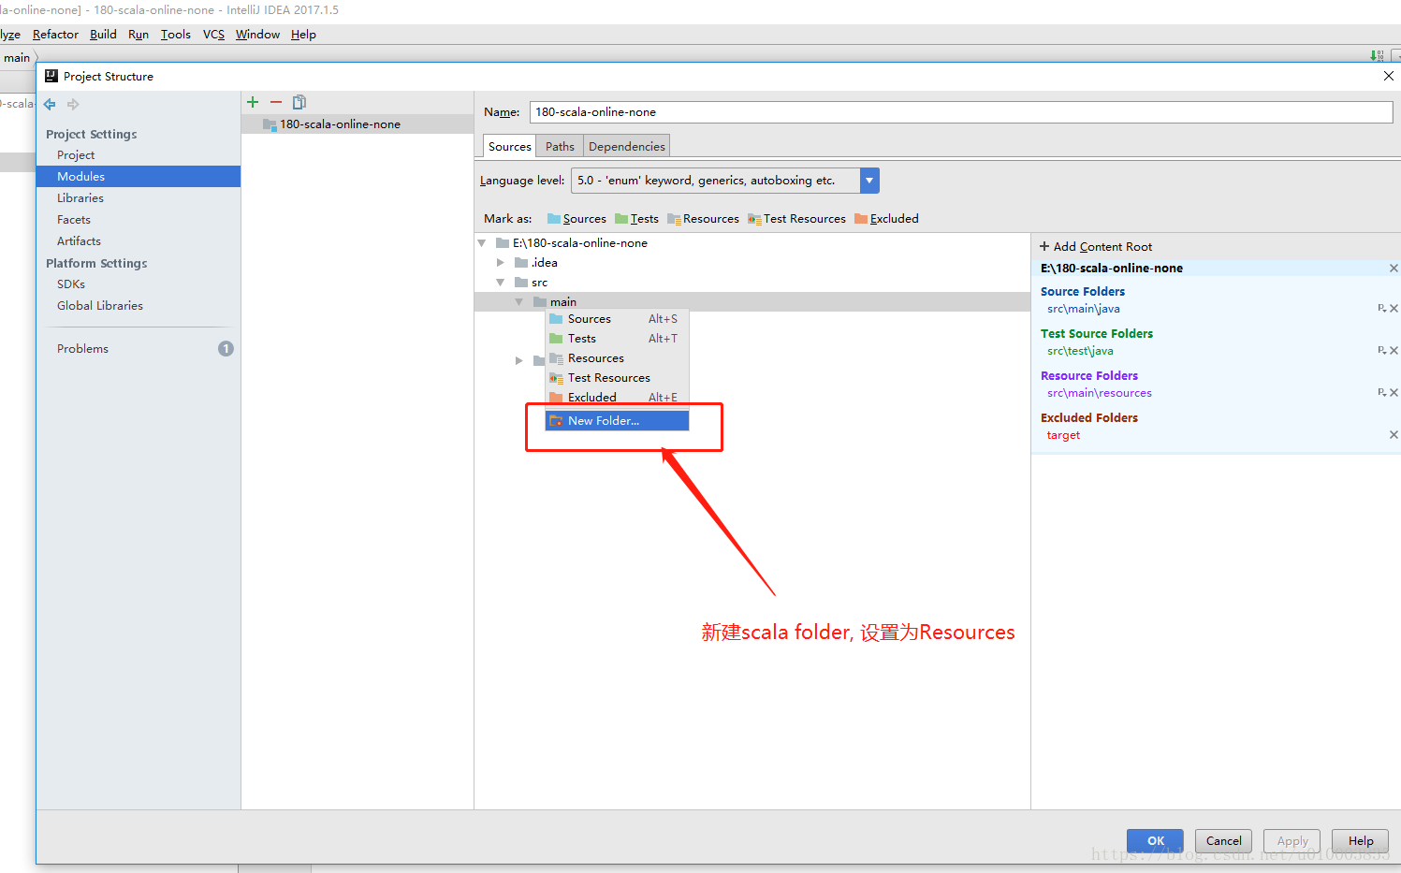Screen dimensions: 1401x873
Task: Switch to the Dependencies tab
Action: 627,147
